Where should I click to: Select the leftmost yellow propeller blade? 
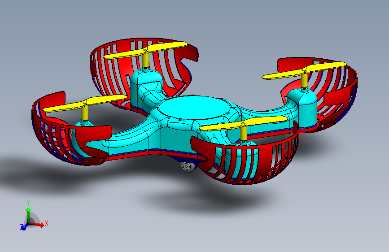coord(84,102)
